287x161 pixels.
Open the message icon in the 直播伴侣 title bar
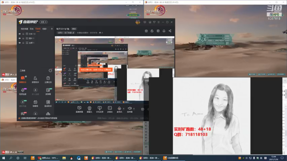(145, 22)
